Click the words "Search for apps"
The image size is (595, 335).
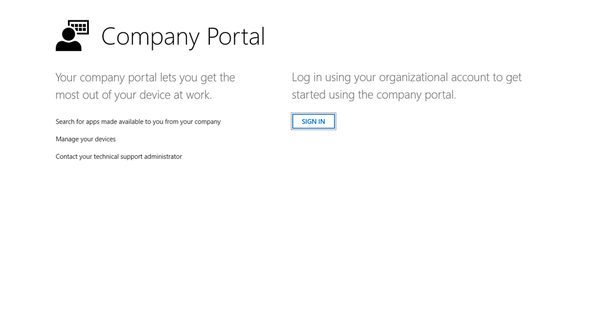[x=78, y=122]
